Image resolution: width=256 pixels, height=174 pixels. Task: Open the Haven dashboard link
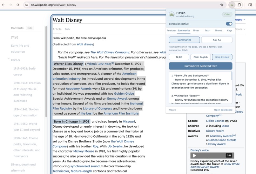coord(223,110)
